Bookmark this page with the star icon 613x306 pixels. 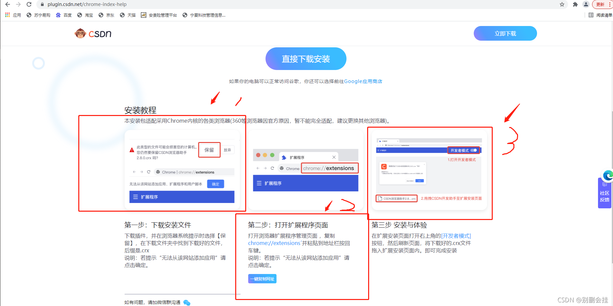(x=562, y=4)
